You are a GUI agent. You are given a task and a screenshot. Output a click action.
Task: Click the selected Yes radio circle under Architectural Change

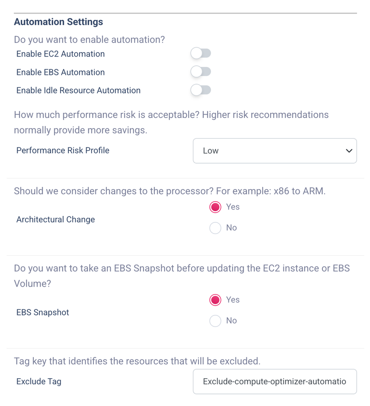[215, 207]
